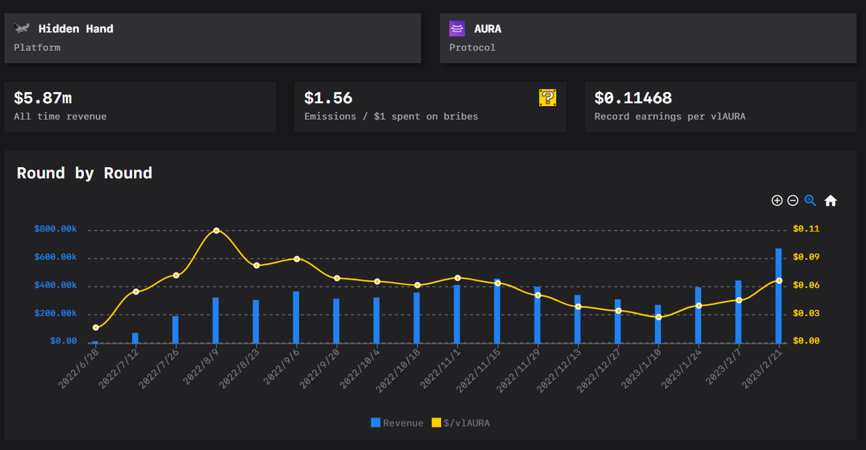Click the peak line point at 2022/8/9
The image size is (866, 450).
pyautogui.click(x=216, y=231)
